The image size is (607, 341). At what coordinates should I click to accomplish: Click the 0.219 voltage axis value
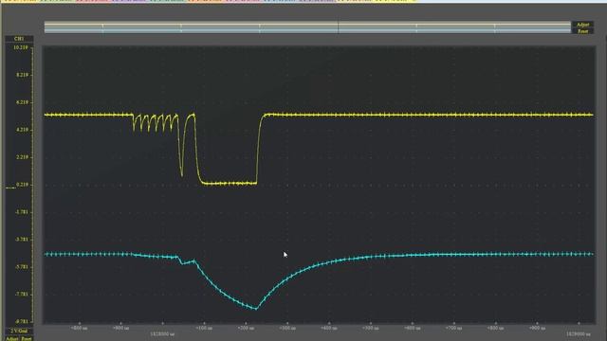click(22, 185)
